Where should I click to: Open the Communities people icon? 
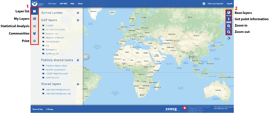click(34, 33)
